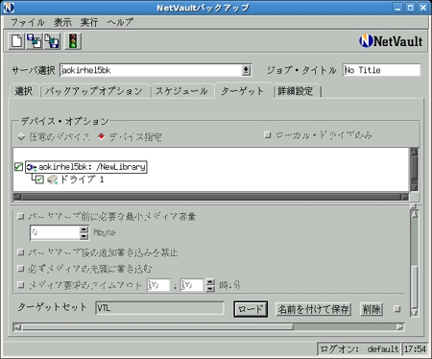The height and width of the screenshot is (359, 432).
Task: Open the ファイル menu
Action: tap(28, 22)
